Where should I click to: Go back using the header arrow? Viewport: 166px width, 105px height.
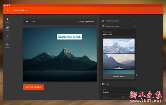7,11
